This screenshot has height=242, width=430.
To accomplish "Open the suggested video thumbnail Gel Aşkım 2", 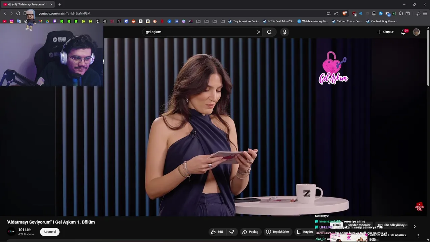I will point(349,237).
